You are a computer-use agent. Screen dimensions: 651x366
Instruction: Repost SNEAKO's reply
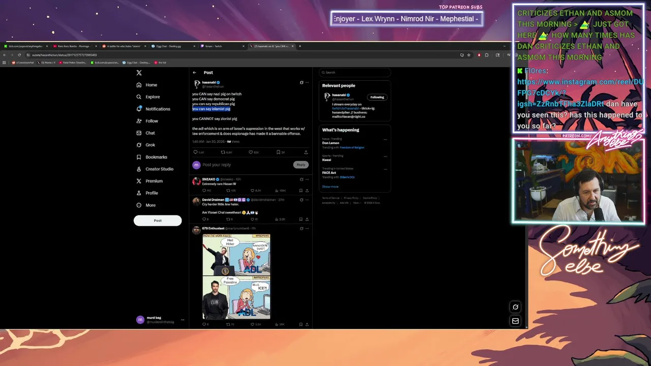[x=228, y=191]
